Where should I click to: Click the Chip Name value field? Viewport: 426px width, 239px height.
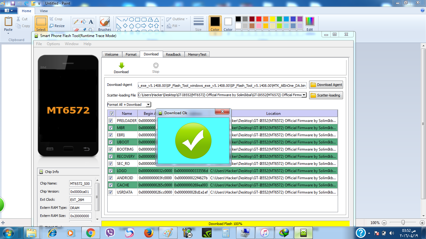coord(80,184)
